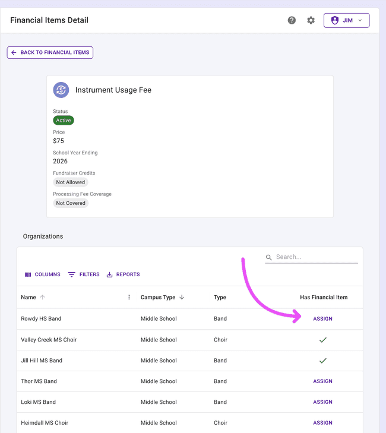
Task: Click the Has Financial Item column header
Action: (x=324, y=298)
